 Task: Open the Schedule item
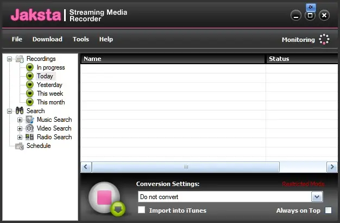(39, 146)
